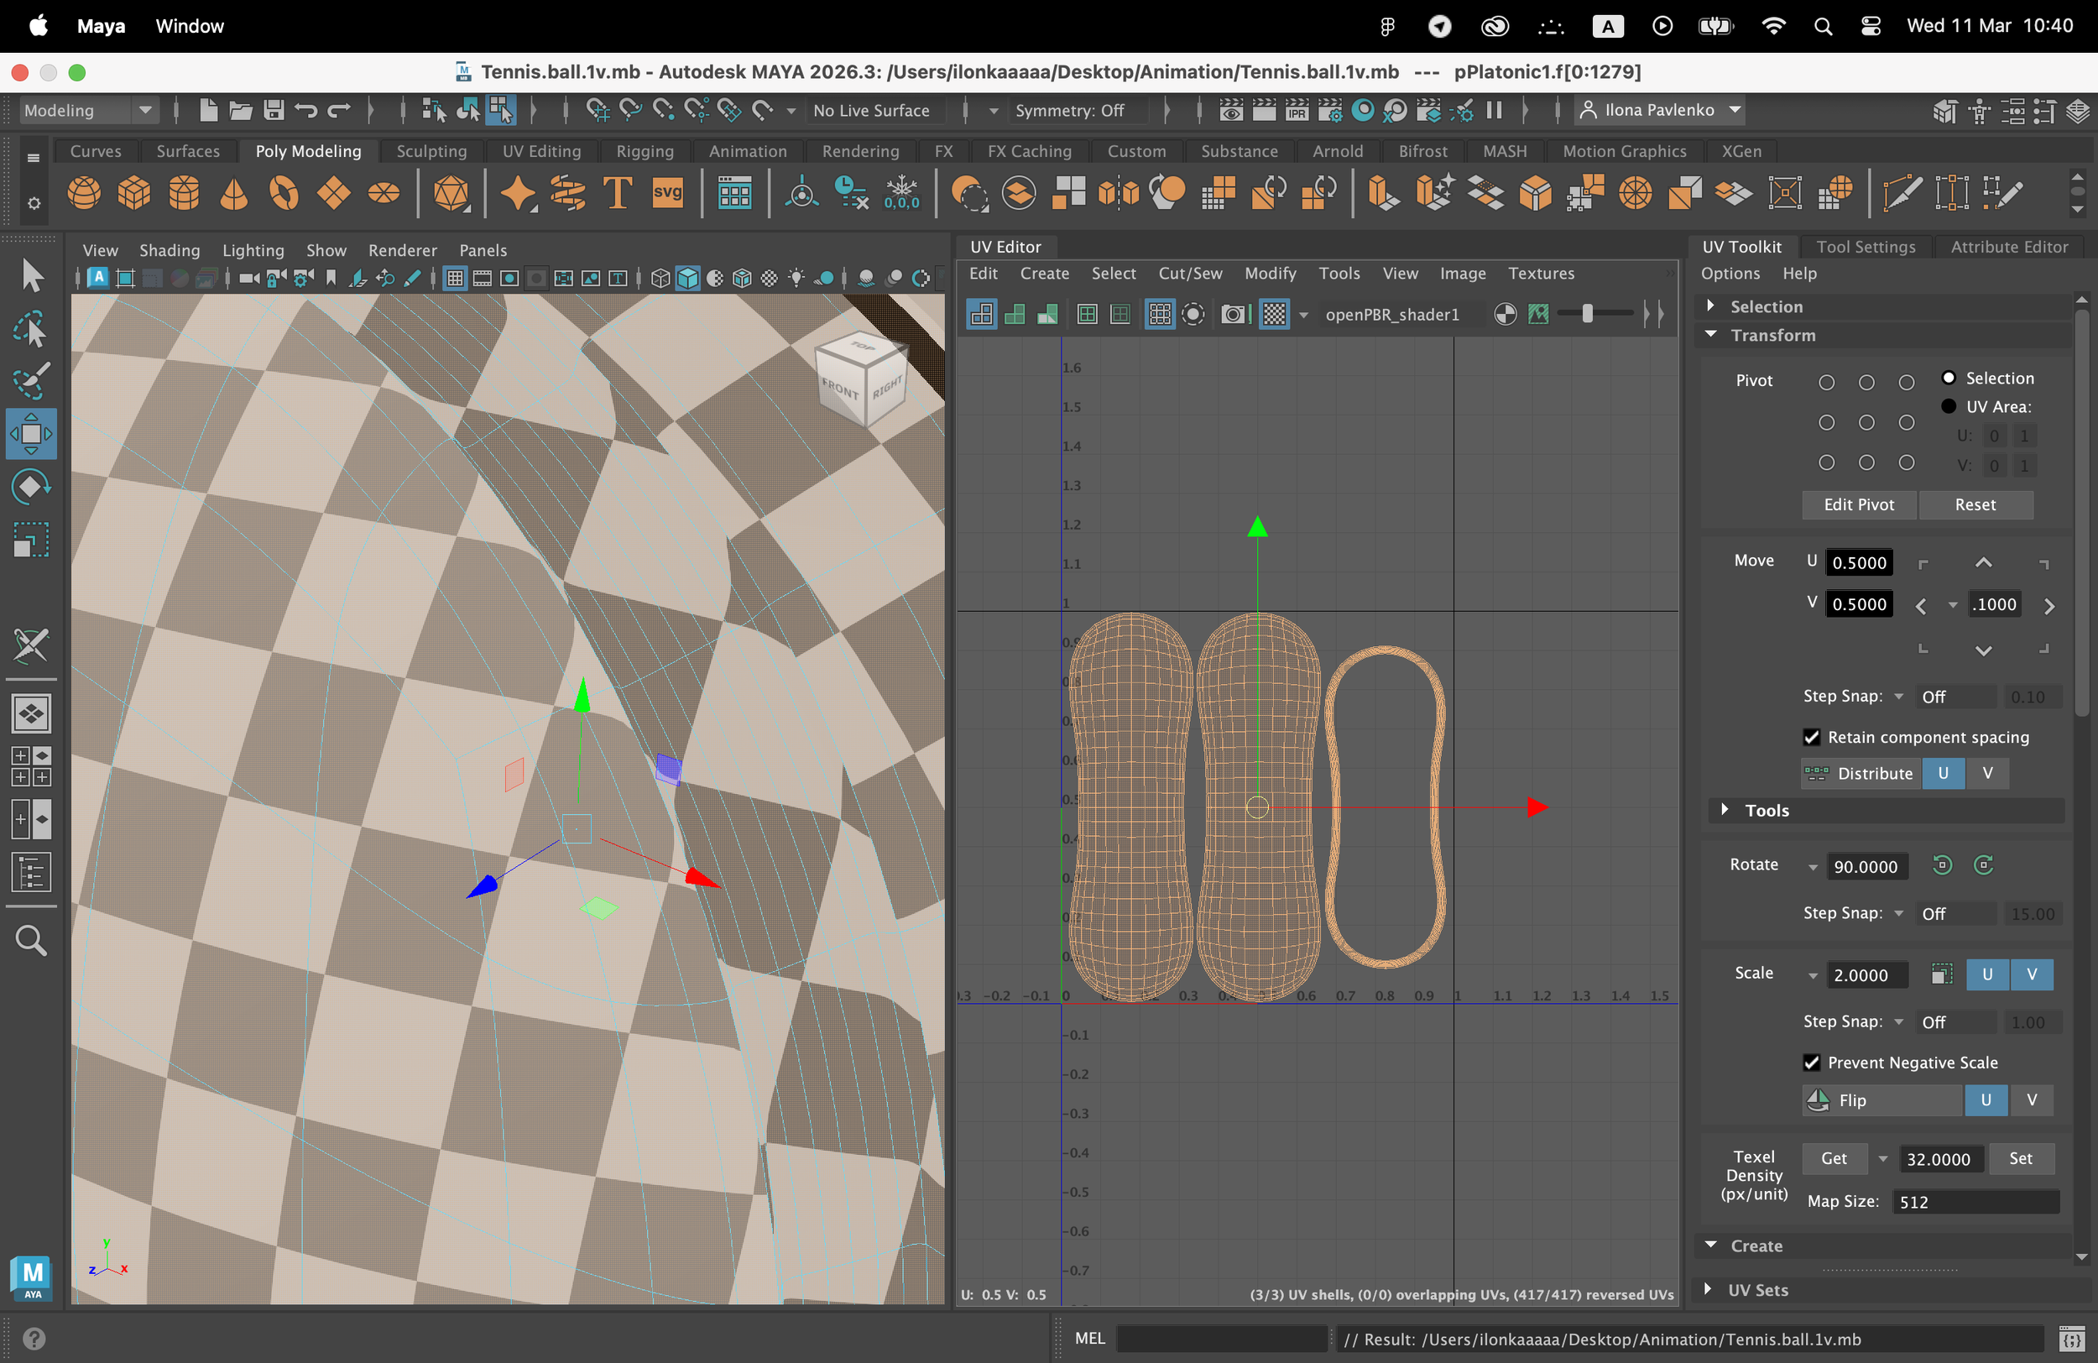Click the Edit Pivot button
2098x1363 pixels.
tap(1858, 504)
